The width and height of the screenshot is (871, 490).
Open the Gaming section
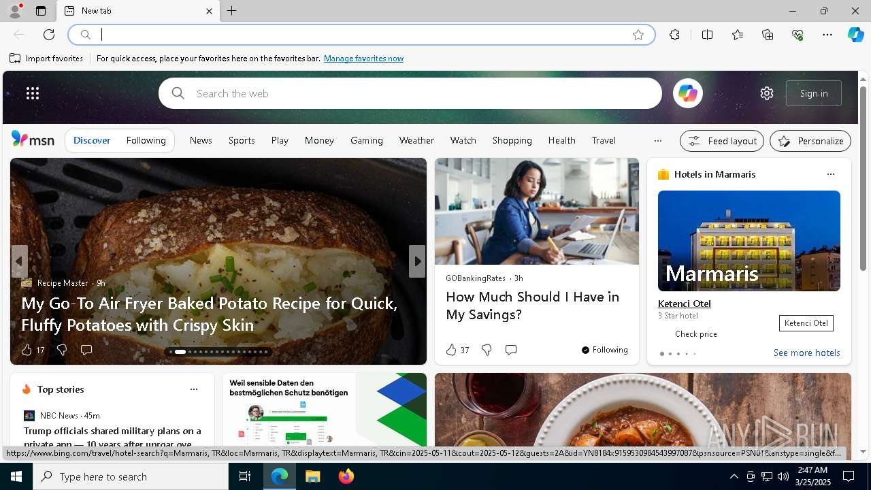pos(367,140)
